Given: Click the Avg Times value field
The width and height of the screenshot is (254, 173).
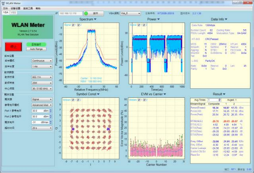Looking at the screenshot, I should tap(213, 100).
